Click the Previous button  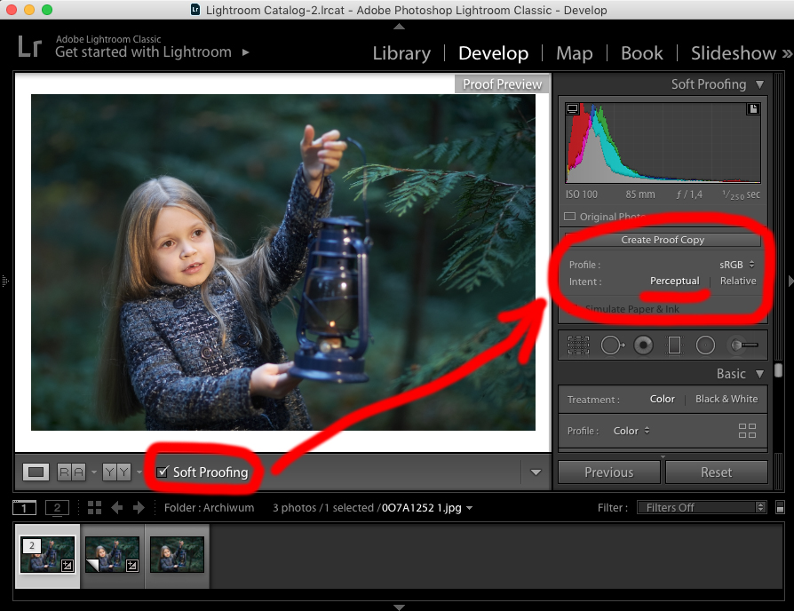[609, 472]
